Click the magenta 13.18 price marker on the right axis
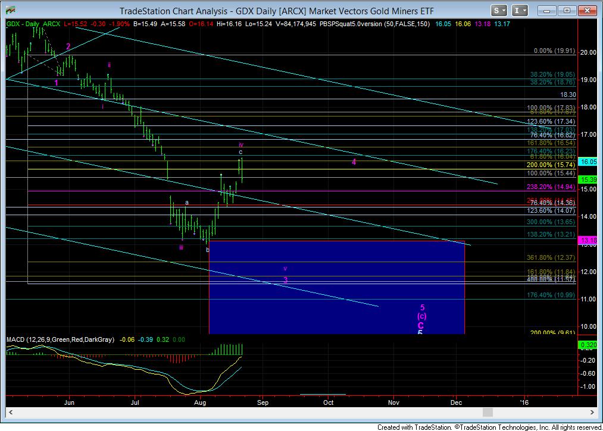Image resolution: width=603 pixels, height=431 pixels. [589, 240]
